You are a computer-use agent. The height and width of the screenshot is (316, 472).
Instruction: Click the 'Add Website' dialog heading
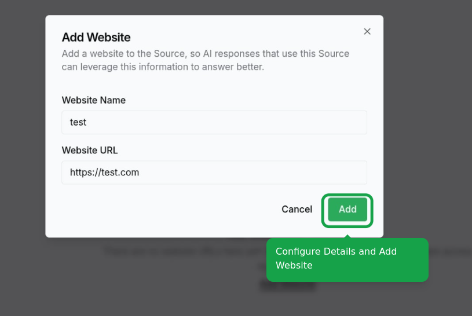coord(96,37)
